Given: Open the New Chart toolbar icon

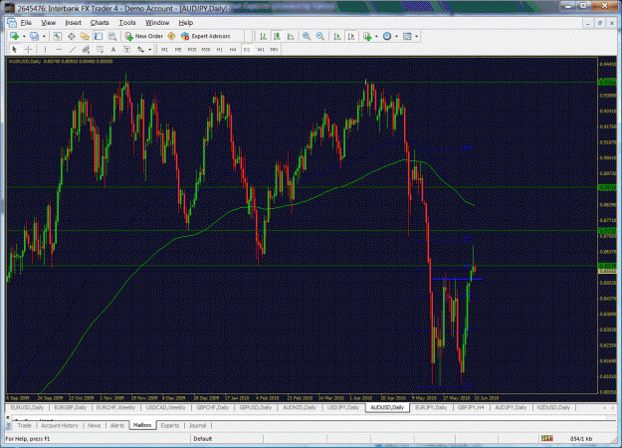Looking at the screenshot, I should point(14,36).
